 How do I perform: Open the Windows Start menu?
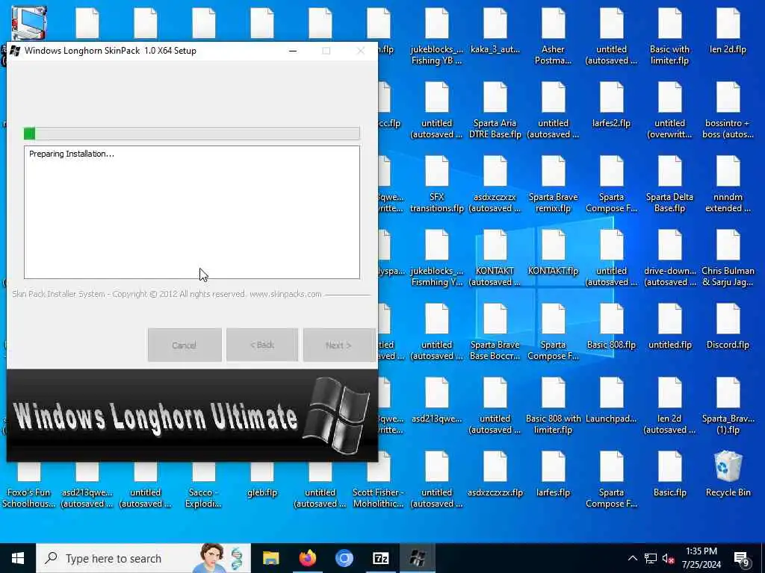coord(18,558)
